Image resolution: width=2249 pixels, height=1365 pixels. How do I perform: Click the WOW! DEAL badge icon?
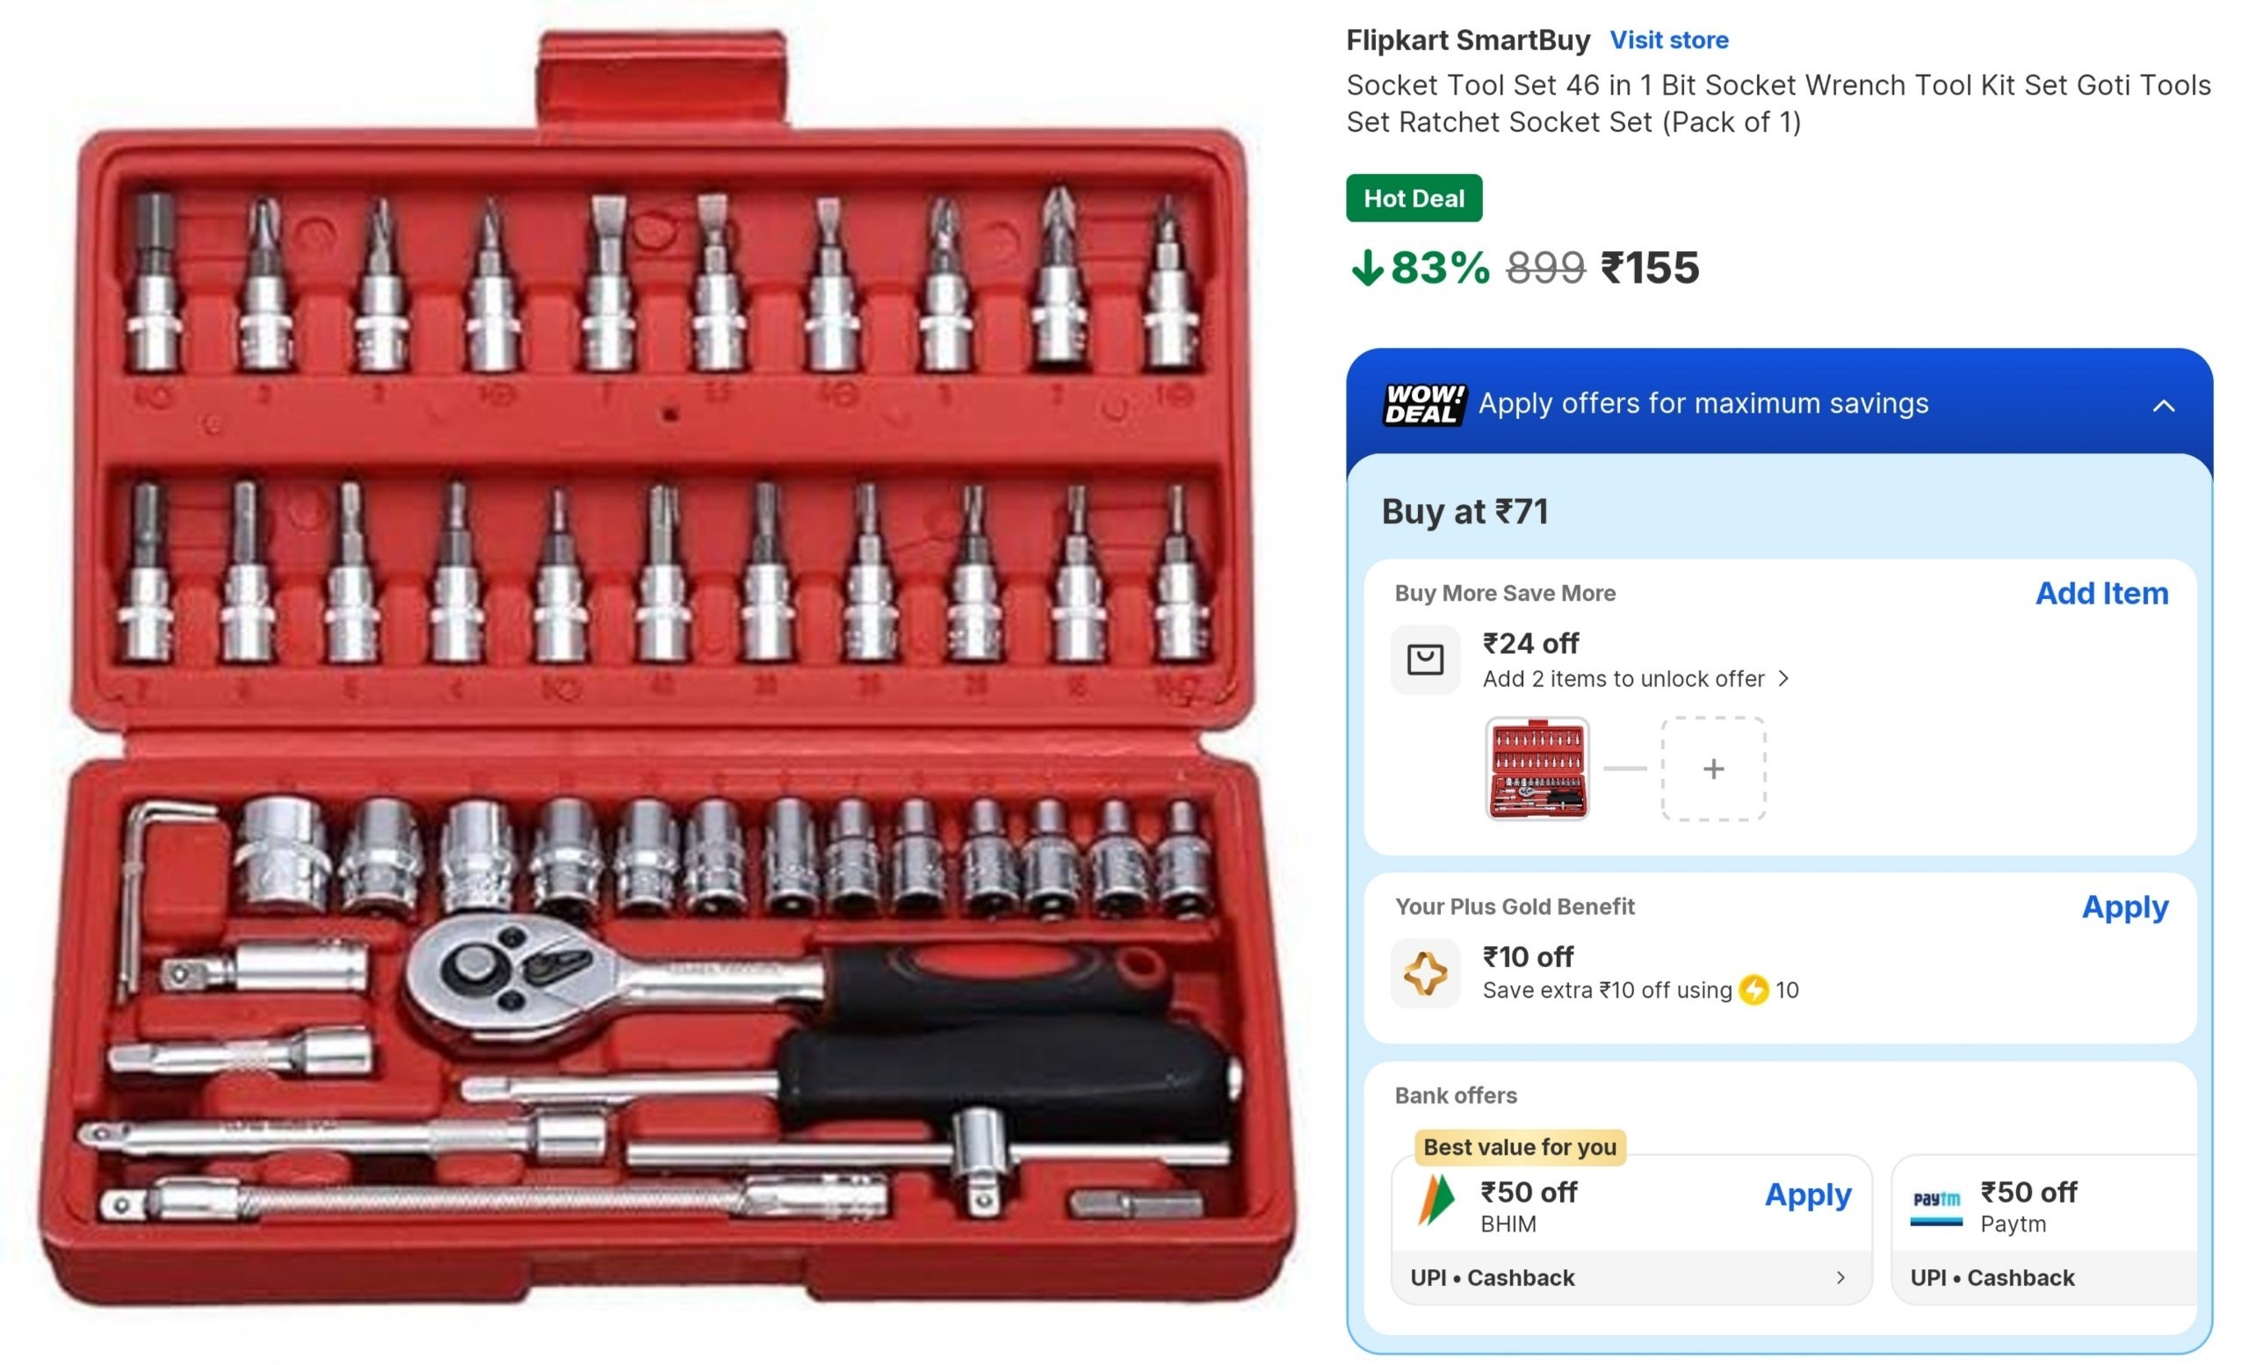pyautogui.click(x=1424, y=404)
